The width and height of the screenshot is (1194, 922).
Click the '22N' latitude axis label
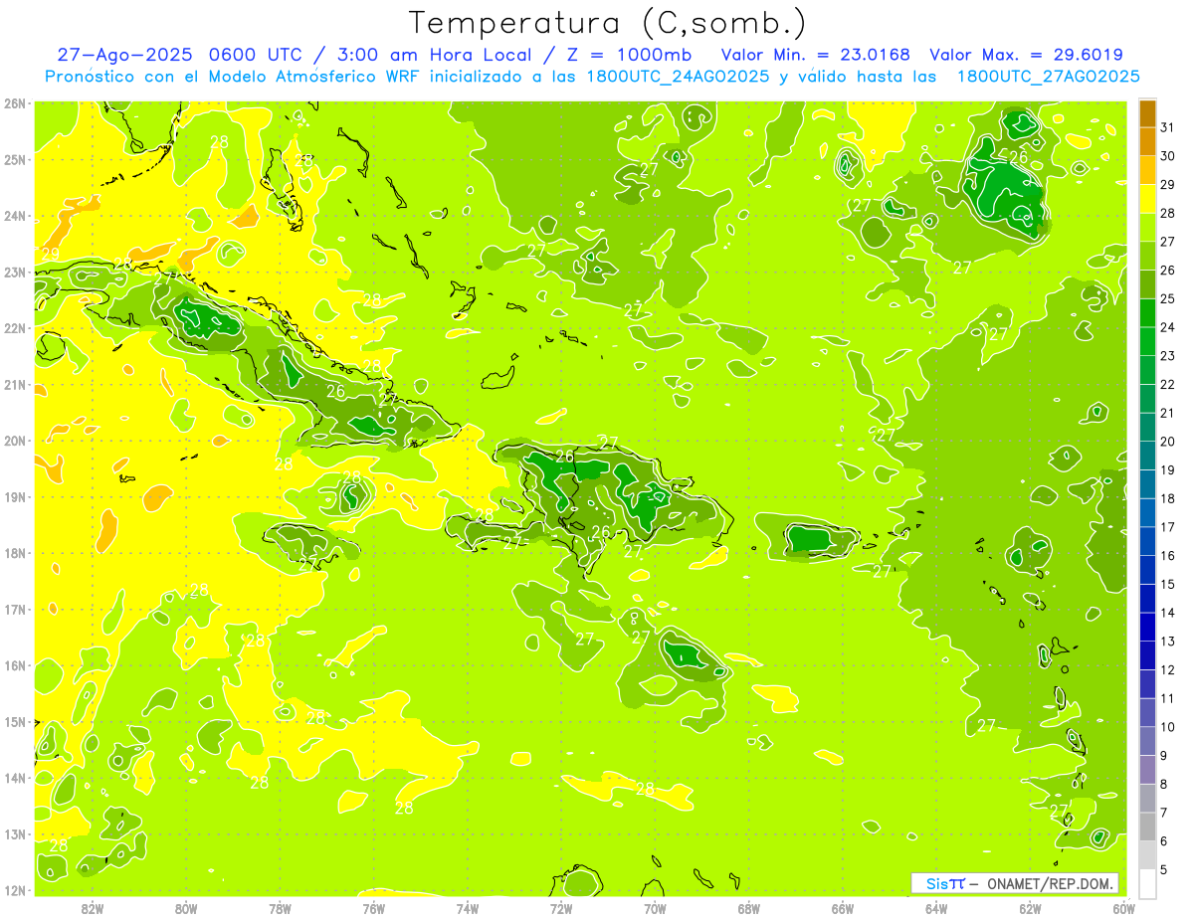tap(14, 328)
